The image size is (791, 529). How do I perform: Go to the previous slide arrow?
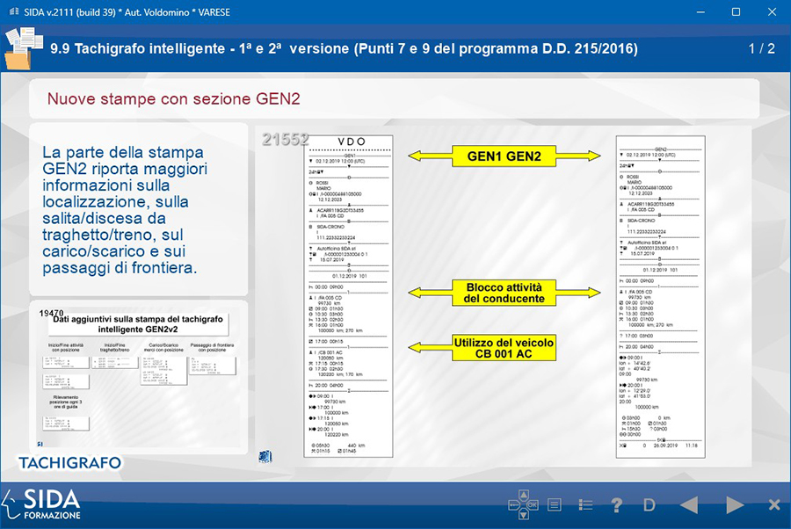[689, 505]
